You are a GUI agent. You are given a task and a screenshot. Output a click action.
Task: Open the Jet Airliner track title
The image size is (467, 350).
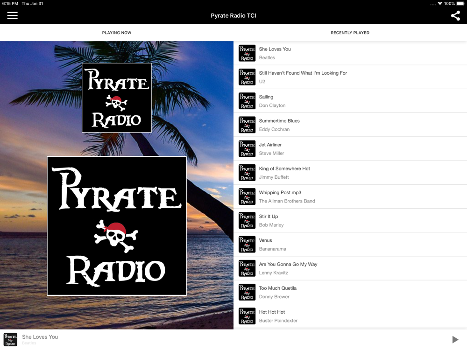coord(270,145)
